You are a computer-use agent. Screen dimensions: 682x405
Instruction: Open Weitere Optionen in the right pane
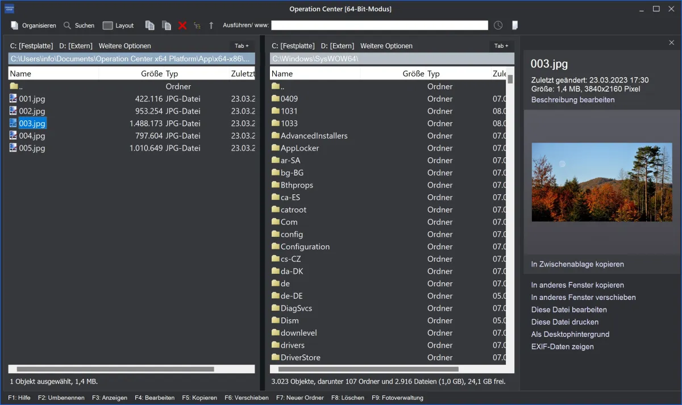coord(386,46)
